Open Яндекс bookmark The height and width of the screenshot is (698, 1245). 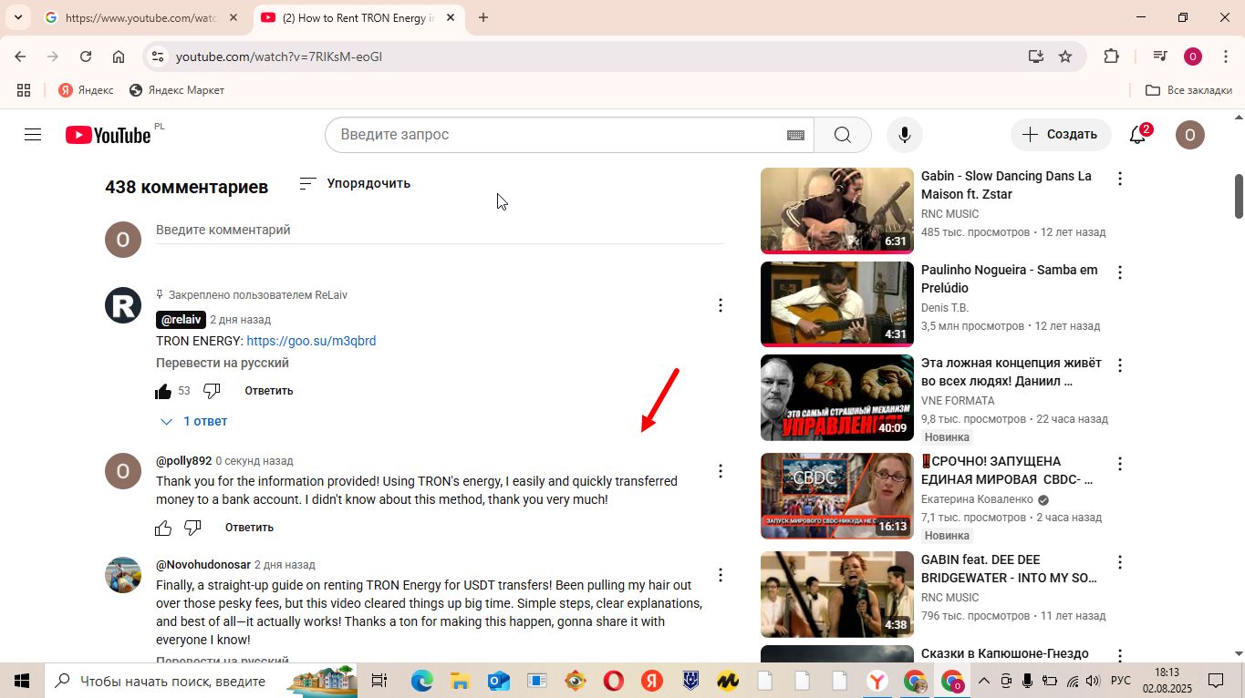click(87, 90)
